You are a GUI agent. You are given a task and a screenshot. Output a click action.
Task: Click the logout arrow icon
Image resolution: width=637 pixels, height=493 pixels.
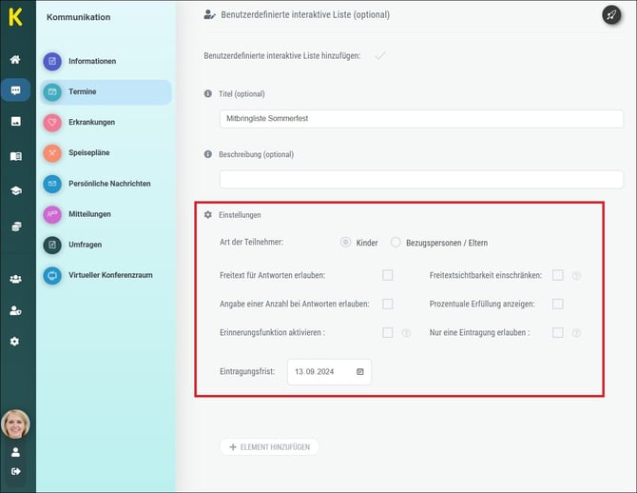pos(15,471)
